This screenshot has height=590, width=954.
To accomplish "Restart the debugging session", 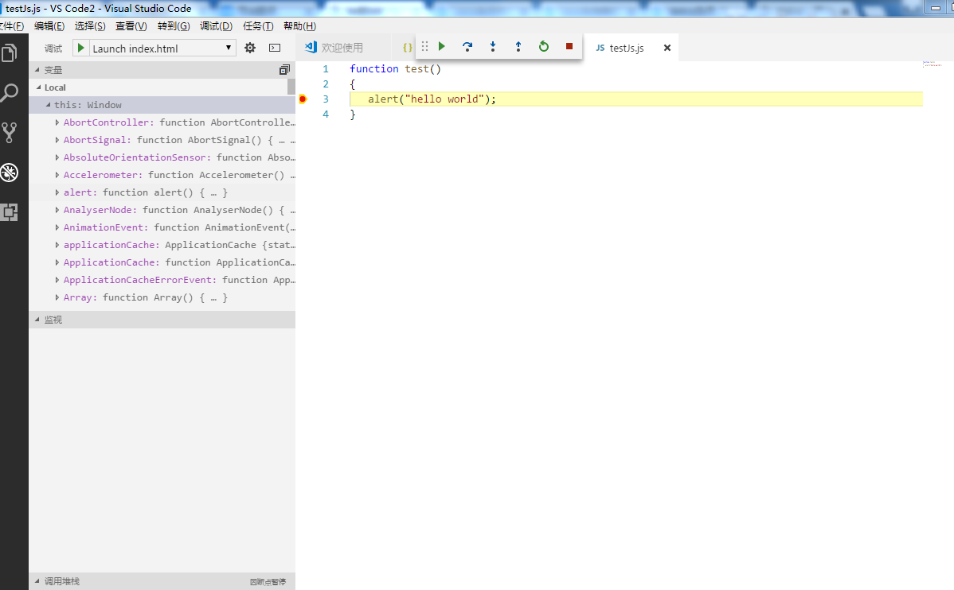I will point(544,47).
